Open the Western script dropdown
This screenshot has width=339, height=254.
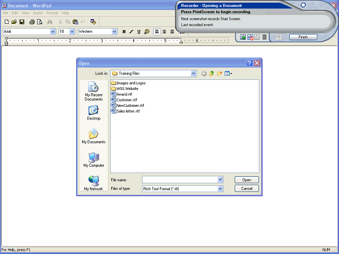(x=114, y=32)
